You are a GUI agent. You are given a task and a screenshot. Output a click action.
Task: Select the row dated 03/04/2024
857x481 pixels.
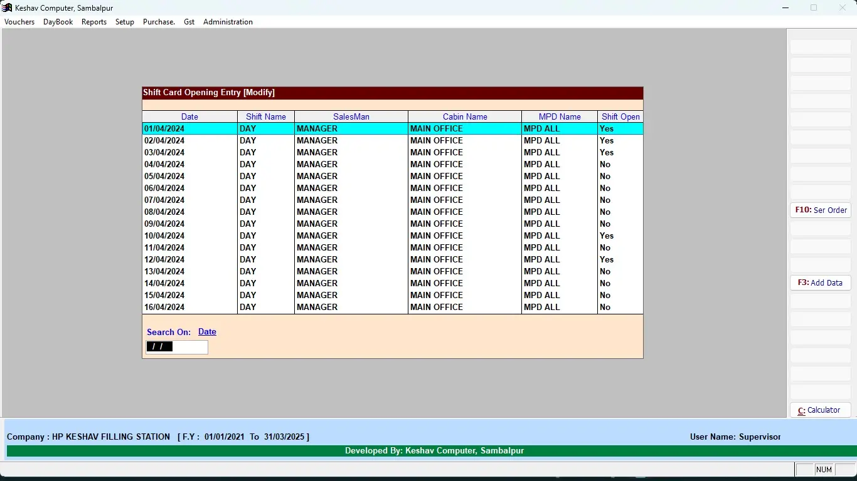[x=393, y=152]
